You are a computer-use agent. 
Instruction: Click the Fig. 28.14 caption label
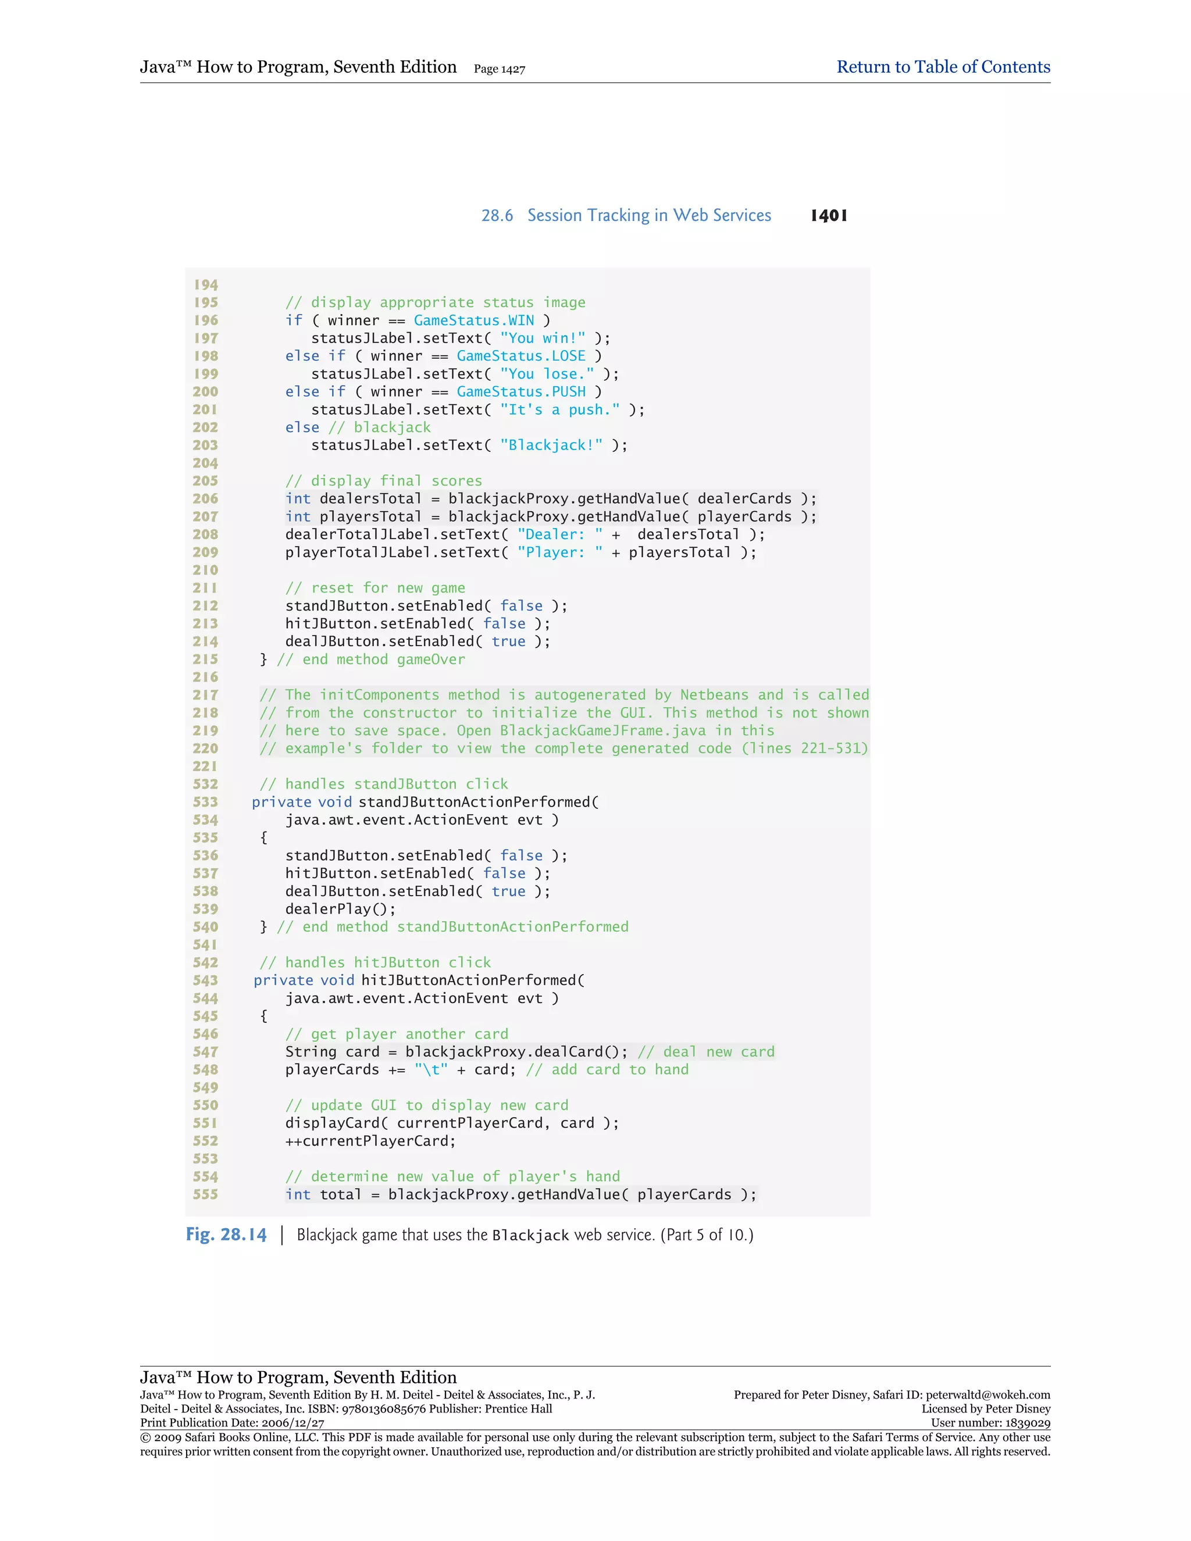tap(226, 1234)
